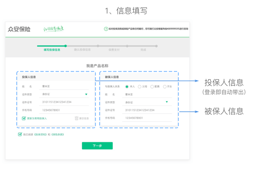Uncheck the 我已阅读 agreement checkbox
The width and height of the screenshot is (253, 169).
pyautogui.click(x=20, y=134)
